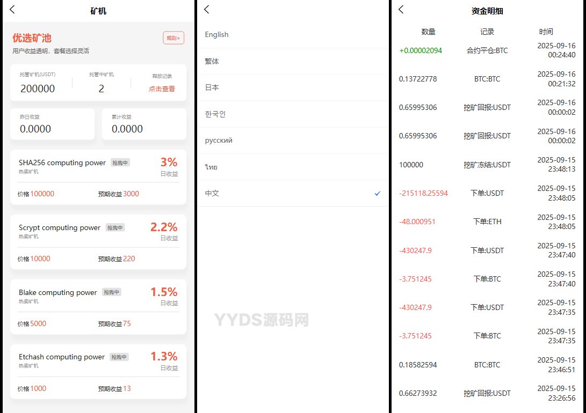Click price 10000 on Scrypt card

point(40,259)
